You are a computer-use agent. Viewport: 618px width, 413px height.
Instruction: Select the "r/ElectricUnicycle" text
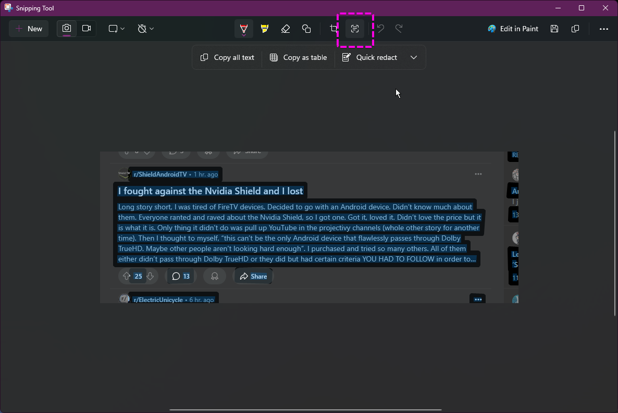click(158, 300)
